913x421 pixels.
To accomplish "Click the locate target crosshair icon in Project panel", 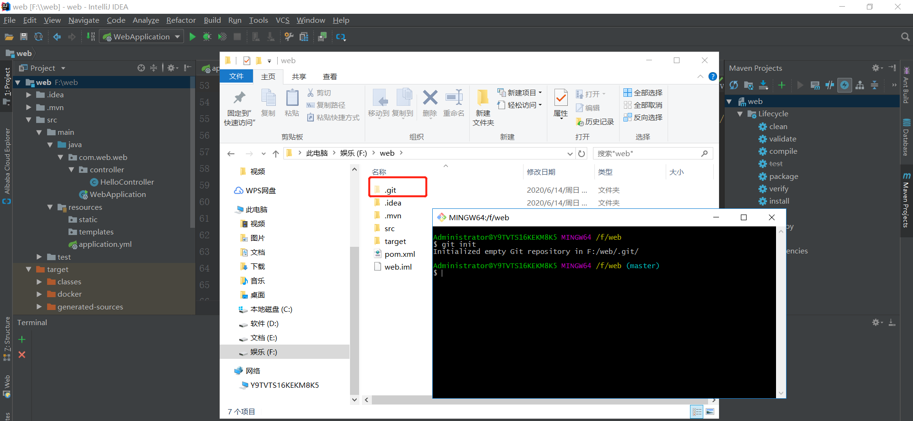I will [141, 68].
